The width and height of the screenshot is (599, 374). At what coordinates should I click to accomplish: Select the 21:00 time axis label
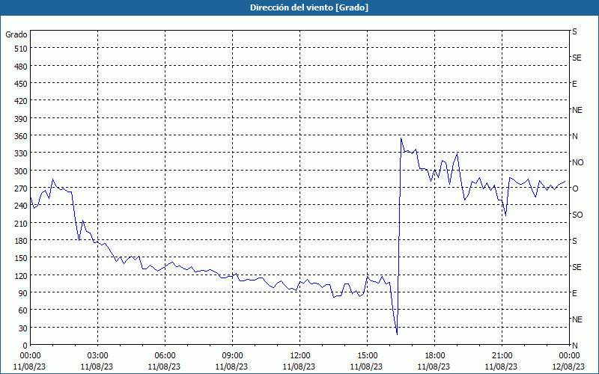coord(502,356)
